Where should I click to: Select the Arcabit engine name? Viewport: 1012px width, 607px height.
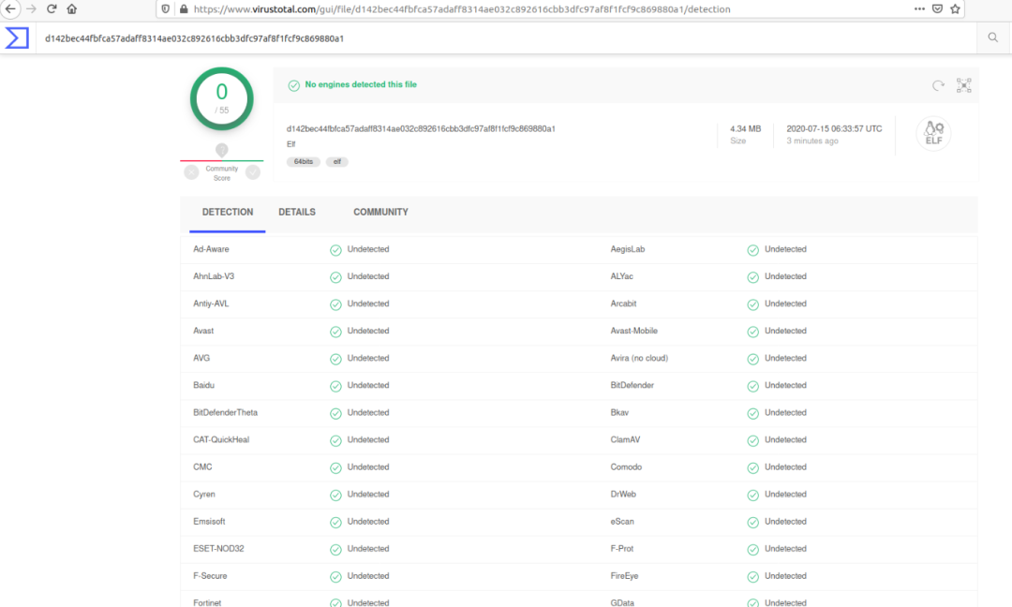point(623,303)
